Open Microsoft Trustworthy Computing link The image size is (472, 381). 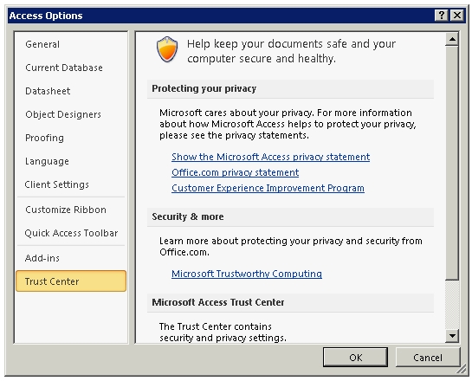[247, 274]
